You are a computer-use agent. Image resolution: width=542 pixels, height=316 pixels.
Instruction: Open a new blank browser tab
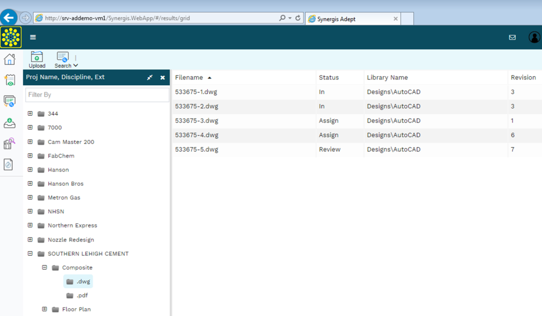pyautogui.click(x=407, y=19)
